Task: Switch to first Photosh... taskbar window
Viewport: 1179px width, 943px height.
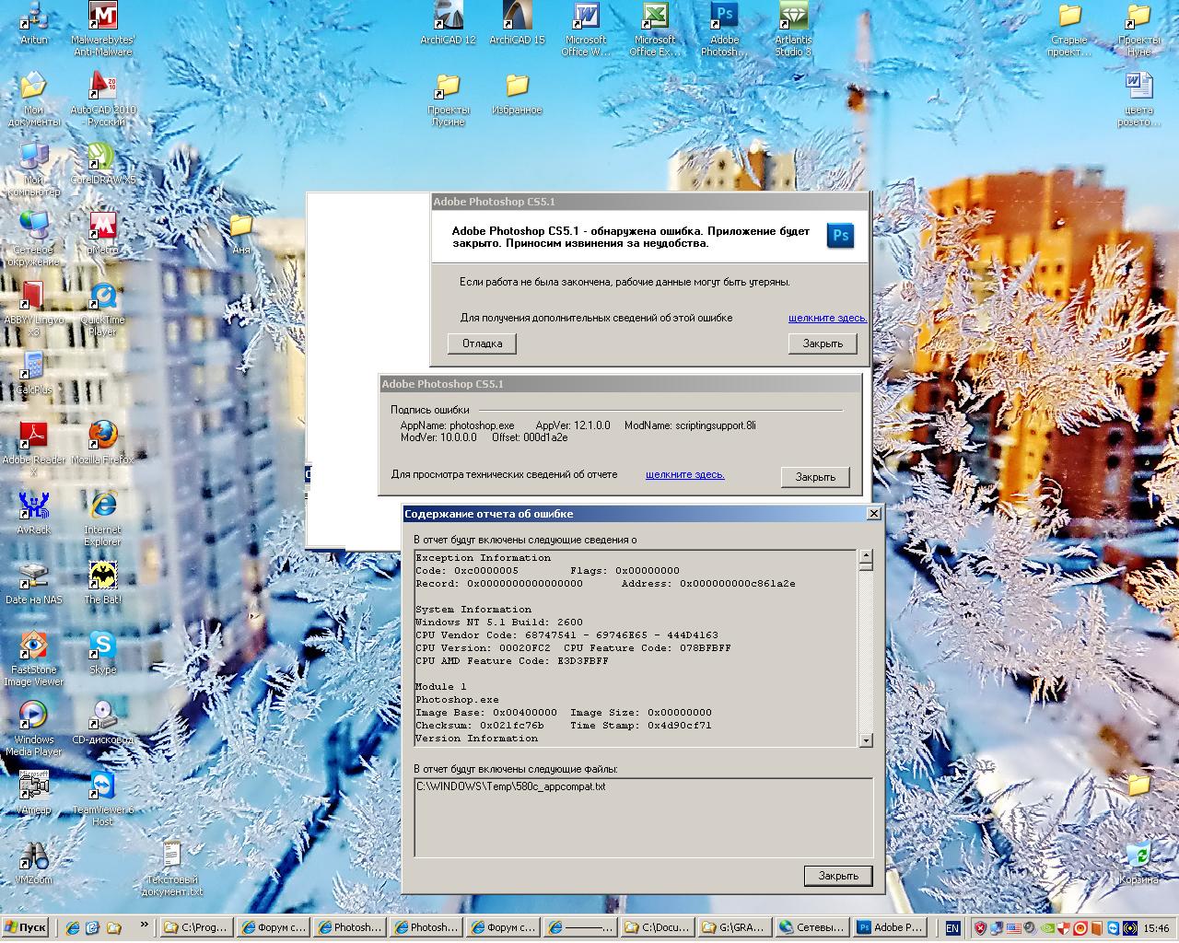Action: click(x=348, y=927)
